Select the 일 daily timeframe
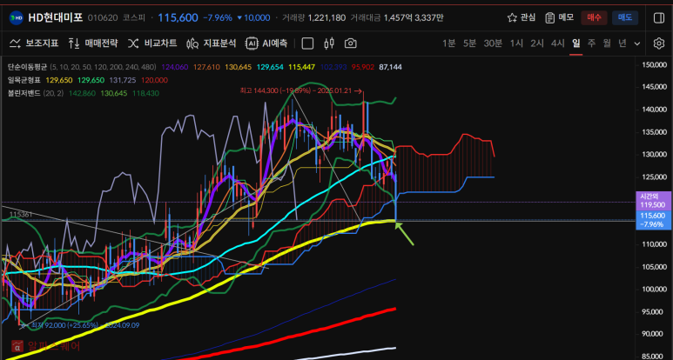The height and width of the screenshot is (360, 673). coord(576,43)
